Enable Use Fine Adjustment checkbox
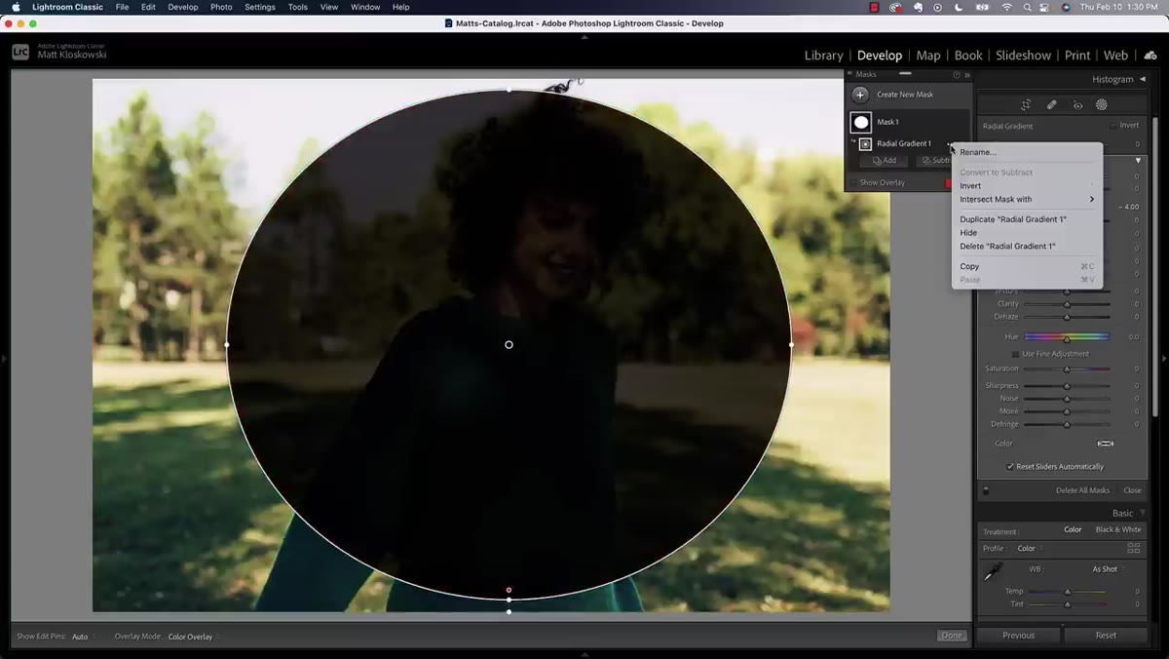 pos(1015,354)
